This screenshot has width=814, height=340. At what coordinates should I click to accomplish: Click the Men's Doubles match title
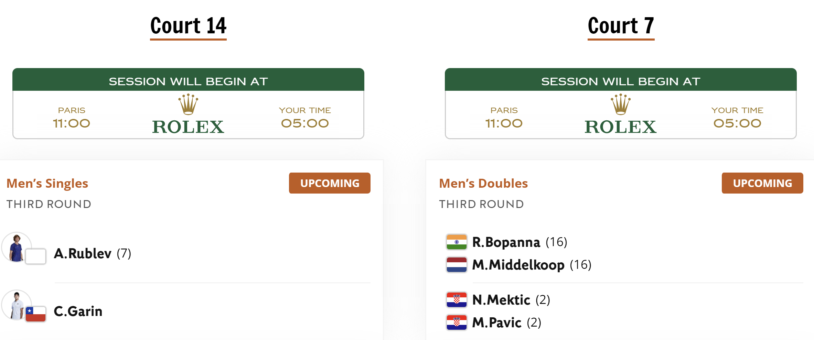483,184
